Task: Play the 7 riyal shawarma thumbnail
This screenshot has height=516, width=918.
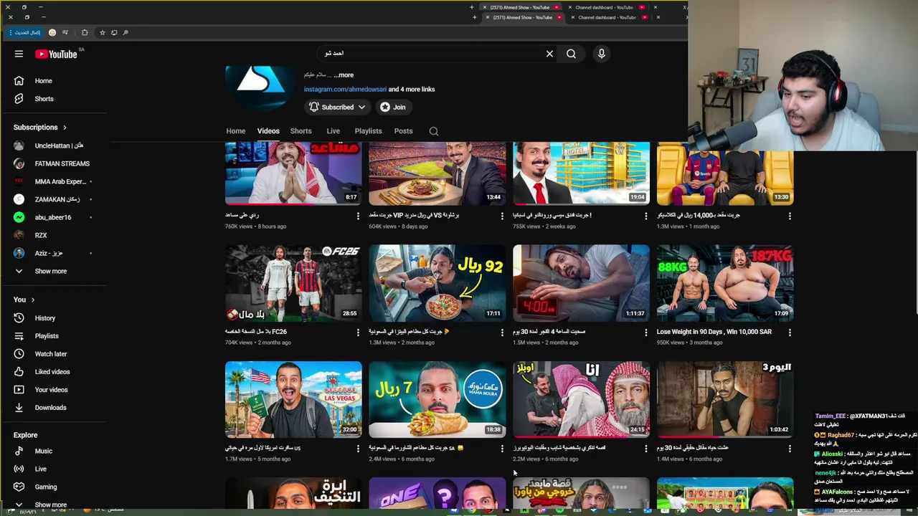Action: (x=437, y=399)
